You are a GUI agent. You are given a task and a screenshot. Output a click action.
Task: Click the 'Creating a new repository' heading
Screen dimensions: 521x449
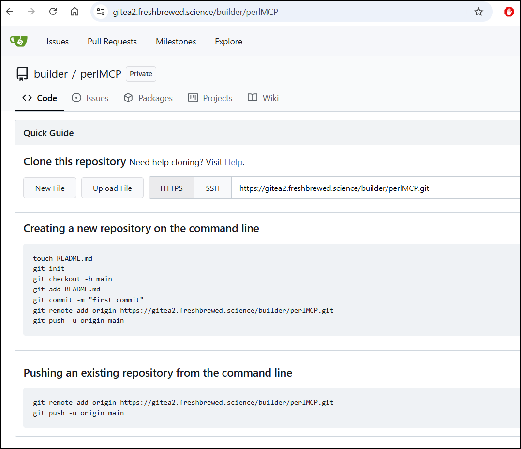(x=141, y=228)
